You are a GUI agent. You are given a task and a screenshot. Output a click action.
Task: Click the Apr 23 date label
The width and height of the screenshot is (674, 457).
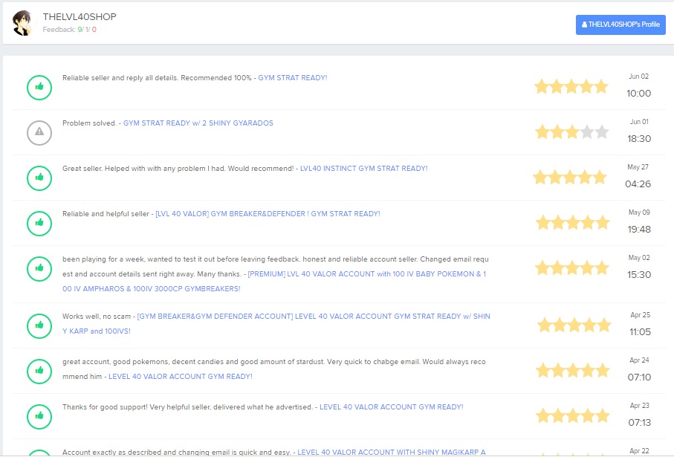click(640, 406)
